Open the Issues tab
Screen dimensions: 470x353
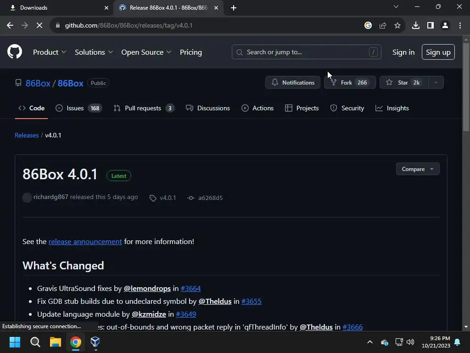pos(78,108)
